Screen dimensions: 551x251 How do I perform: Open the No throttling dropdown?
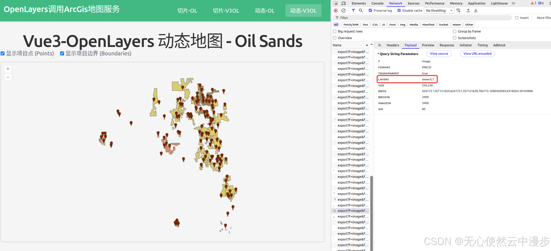coord(439,11)
